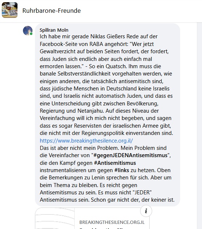The height and width of the screenshot is (229, 202).
Task: Open the partially visible link preview title
Action: pyautogui.click(x=102, y=228)
